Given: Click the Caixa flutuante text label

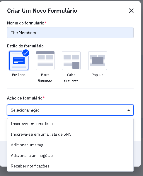Looking at the screenshot, I should 71,78.
